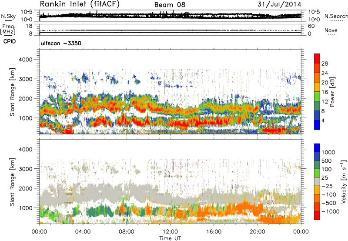Click the "Nave" legend label
Viewport: 348px width, 241px height.
(331, 30)
